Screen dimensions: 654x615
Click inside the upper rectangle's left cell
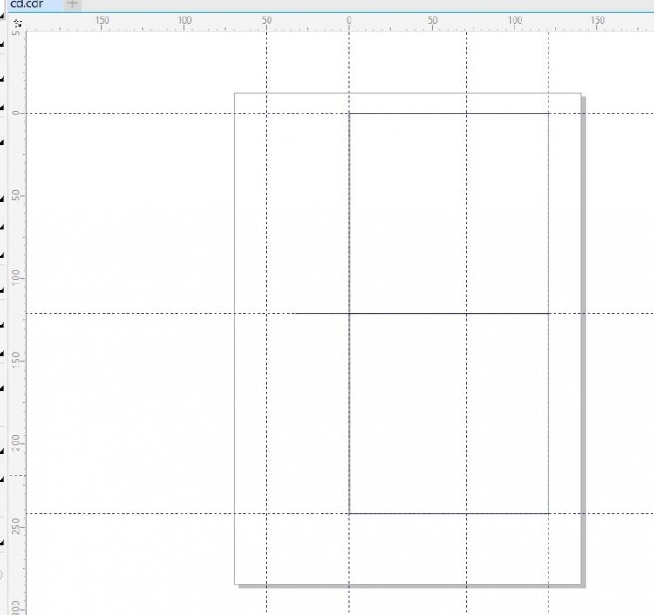(407, 214)
